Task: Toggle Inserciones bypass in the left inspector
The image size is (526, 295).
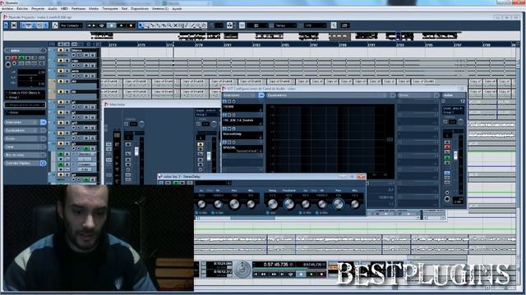Action: point(44,122)
